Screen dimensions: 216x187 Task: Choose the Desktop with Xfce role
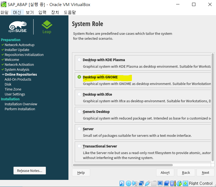[x=79, y=94]
